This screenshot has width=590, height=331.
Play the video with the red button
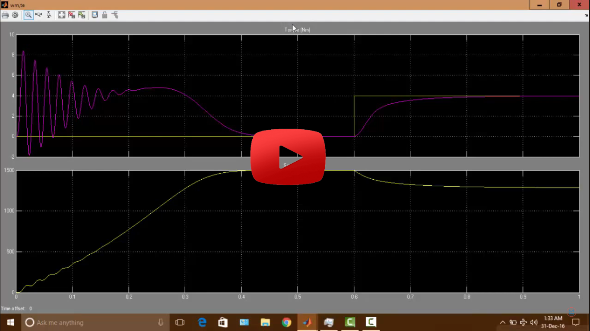[288, 157]
